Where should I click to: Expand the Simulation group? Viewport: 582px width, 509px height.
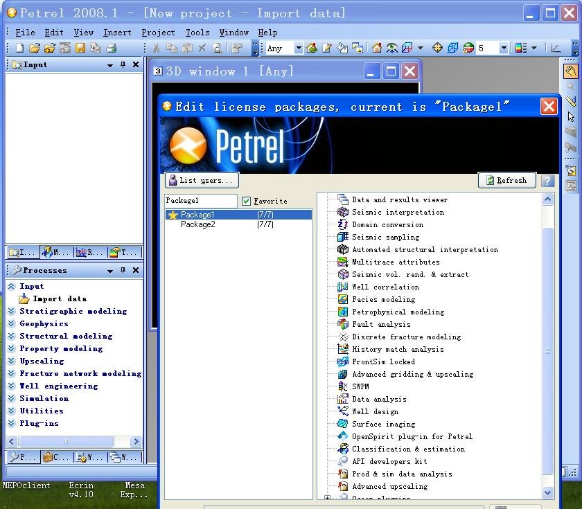[12, 398]
